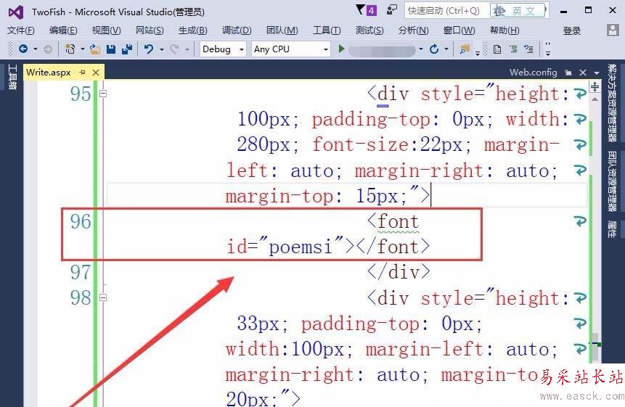Open the 编辑(E) menu
Viewport: 625px width, 407px height.
point(63,30)
